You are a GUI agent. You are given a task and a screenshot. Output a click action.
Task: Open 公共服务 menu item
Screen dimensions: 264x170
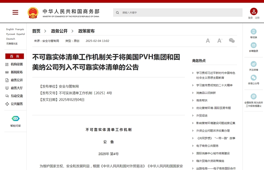coord(17,104)
